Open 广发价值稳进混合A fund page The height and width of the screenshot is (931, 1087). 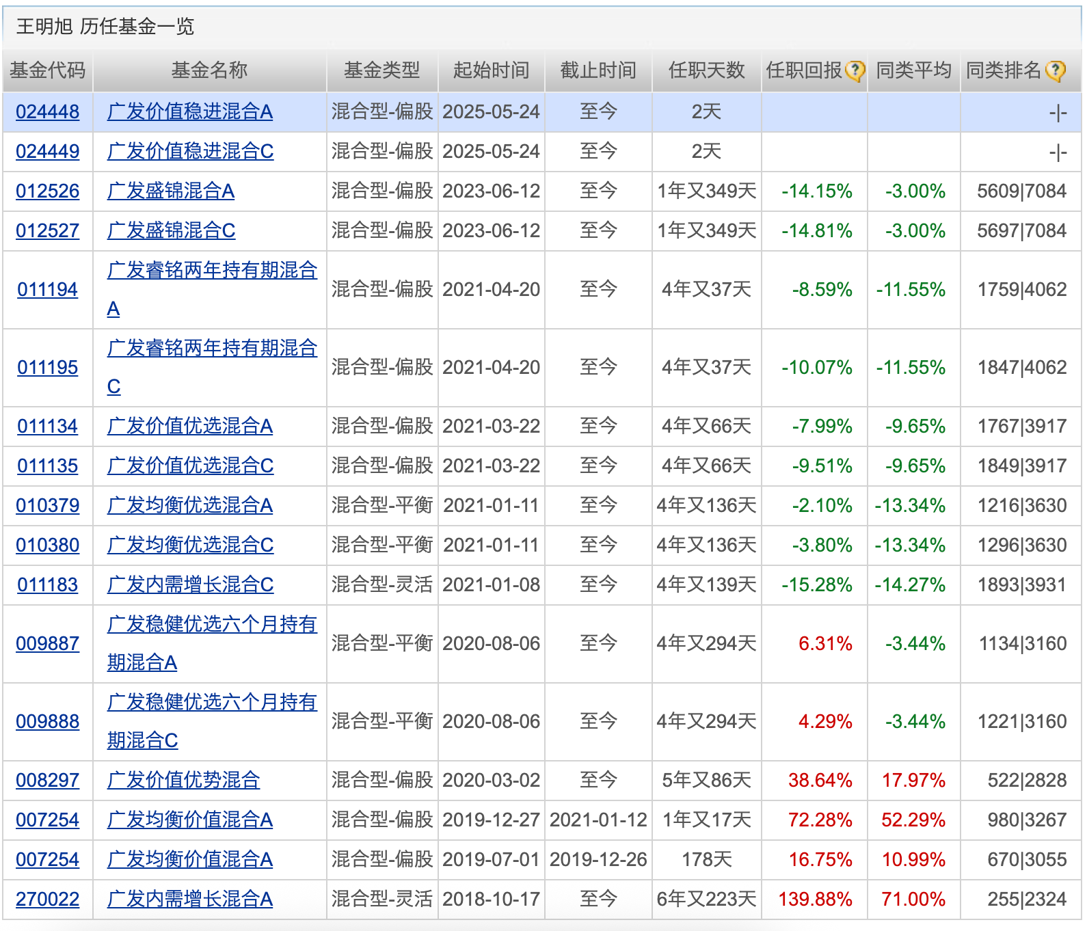[x=190, y=112]
